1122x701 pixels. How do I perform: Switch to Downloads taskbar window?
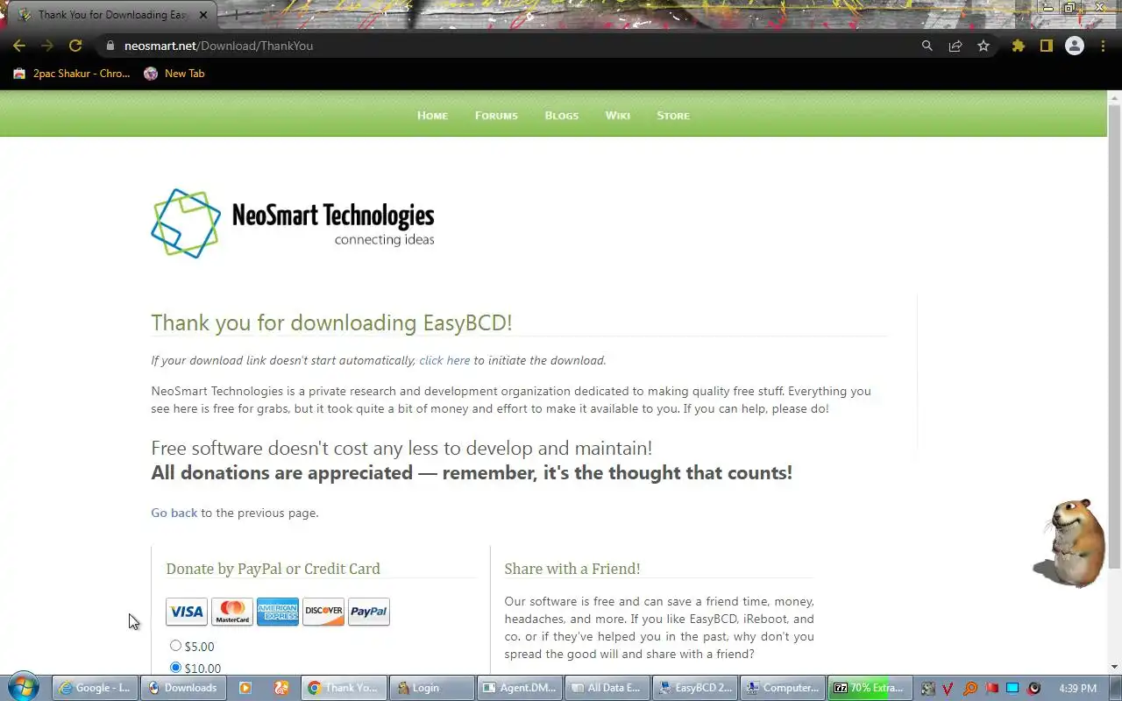[182, 688]
